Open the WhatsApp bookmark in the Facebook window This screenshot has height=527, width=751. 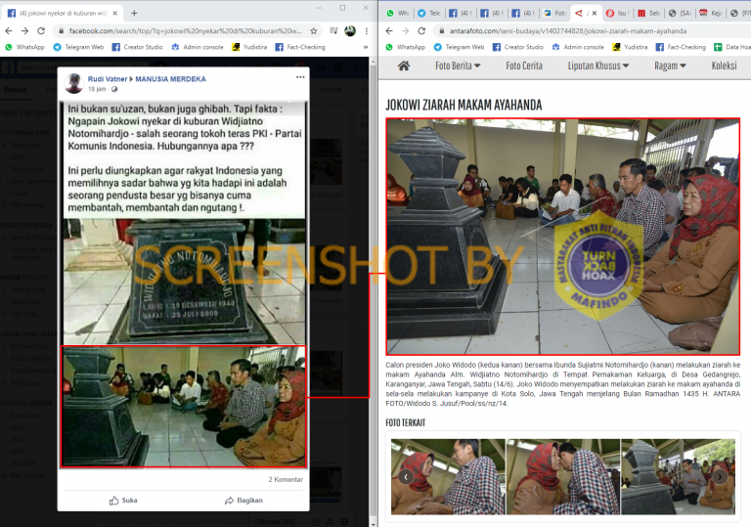[x=24, y=47]
